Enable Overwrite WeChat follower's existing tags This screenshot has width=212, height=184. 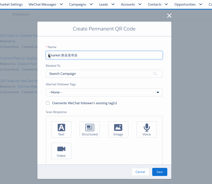pyautogui.click(x=48, y=103)
